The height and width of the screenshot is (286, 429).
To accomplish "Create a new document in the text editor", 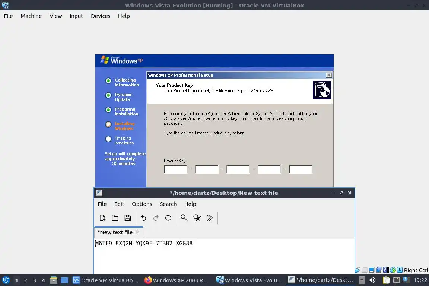I will [x=102, y=218].
